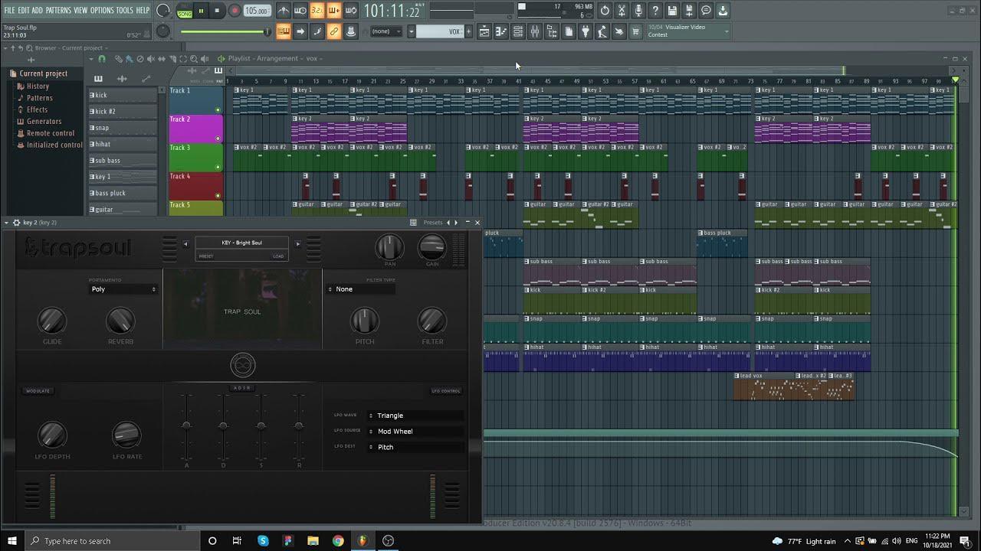Open the EDIT menu

coord(24,10)
